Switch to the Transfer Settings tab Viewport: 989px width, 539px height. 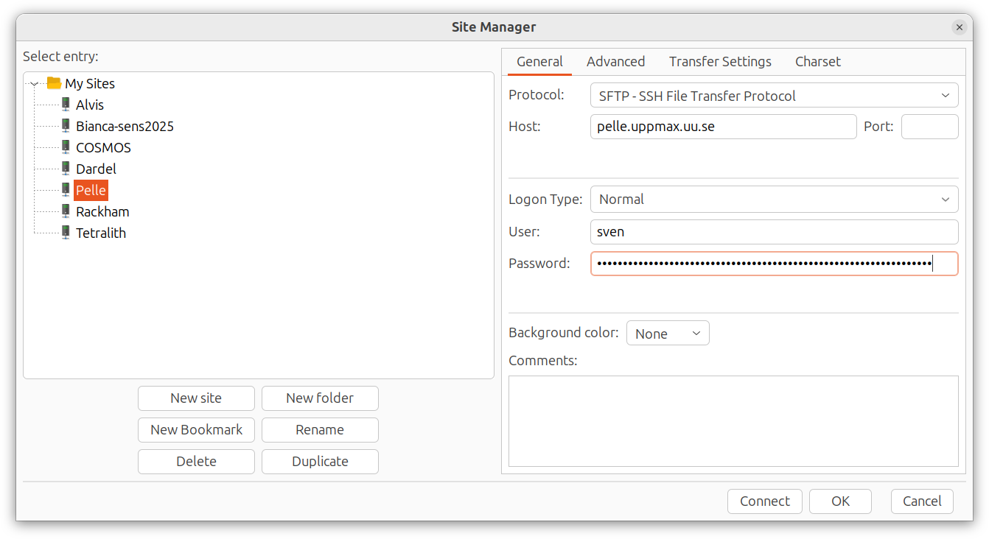click(720, 62)
